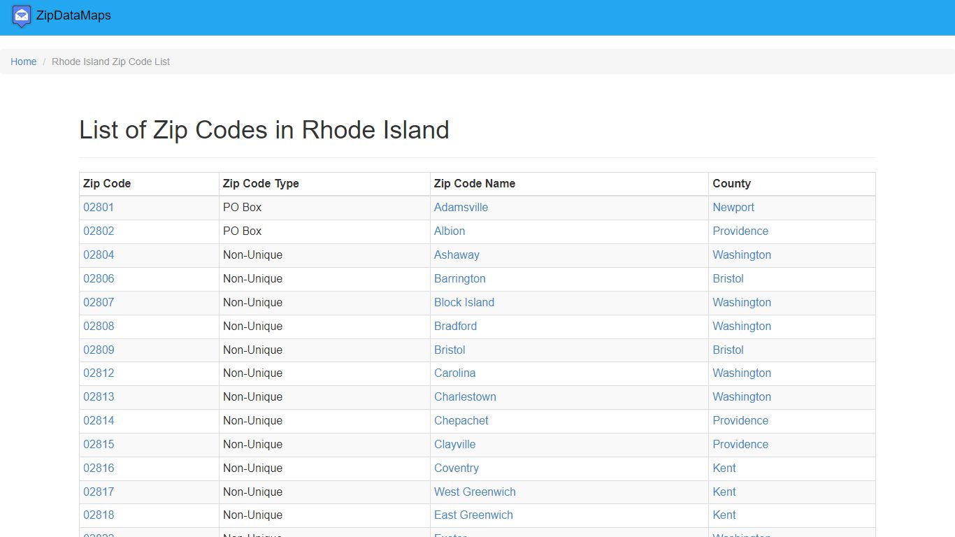Open zip code 02817
The height and width of the screenshot is (537, 955).
(99, 492)
